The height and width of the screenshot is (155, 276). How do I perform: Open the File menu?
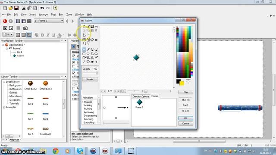[9, 14]
